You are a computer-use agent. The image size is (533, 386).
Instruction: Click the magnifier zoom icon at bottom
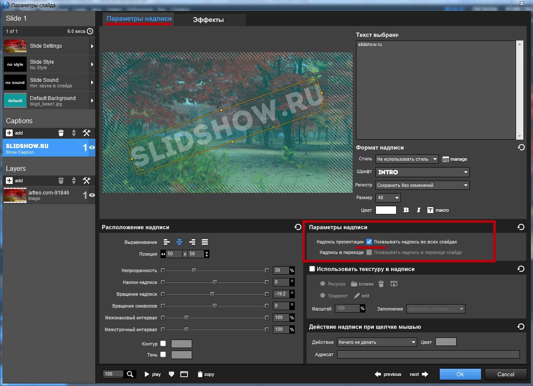point(130,374)
